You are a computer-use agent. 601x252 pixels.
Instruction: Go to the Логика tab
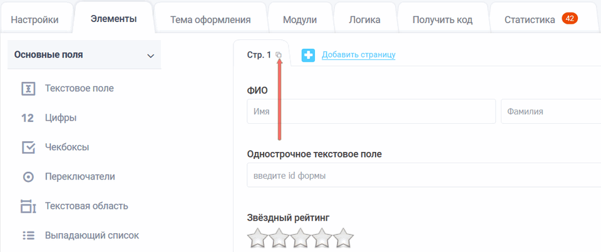pyautogui.click(x=364, y=19)
